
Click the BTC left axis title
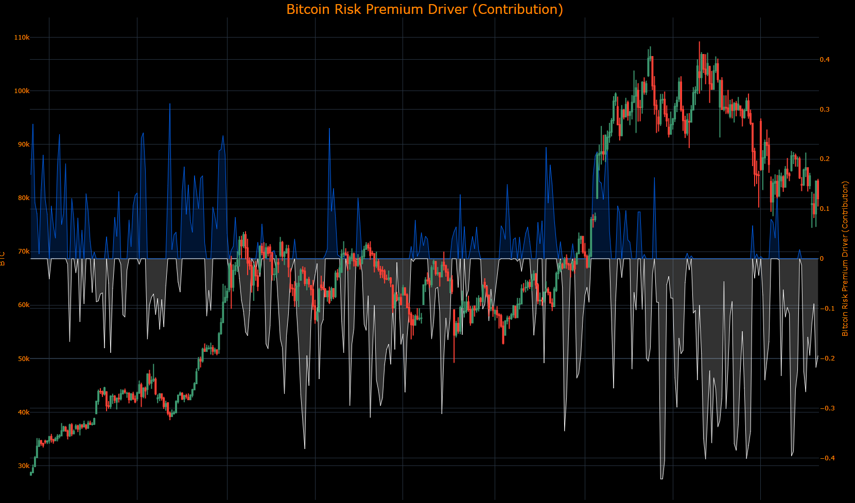point(3,259)
